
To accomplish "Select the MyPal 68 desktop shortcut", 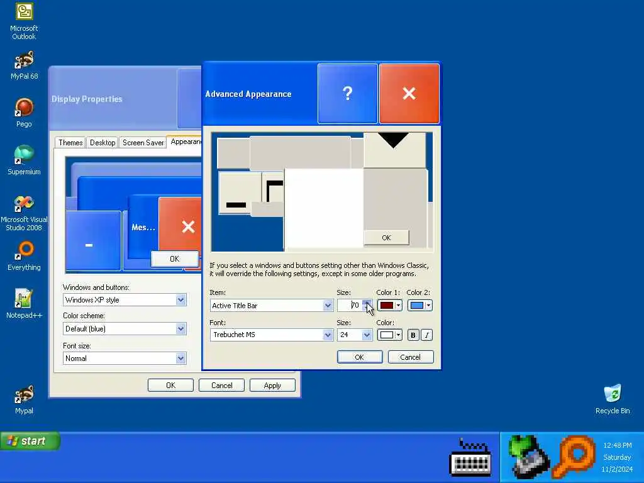I will click(24, 65).
